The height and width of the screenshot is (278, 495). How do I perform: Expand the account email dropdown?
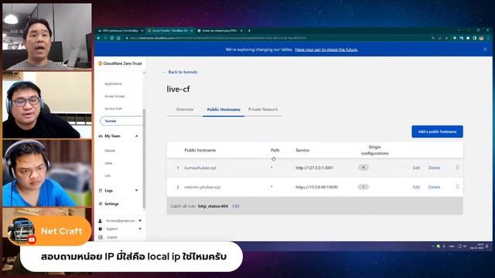pyautogui.click(x=140, y=221)
